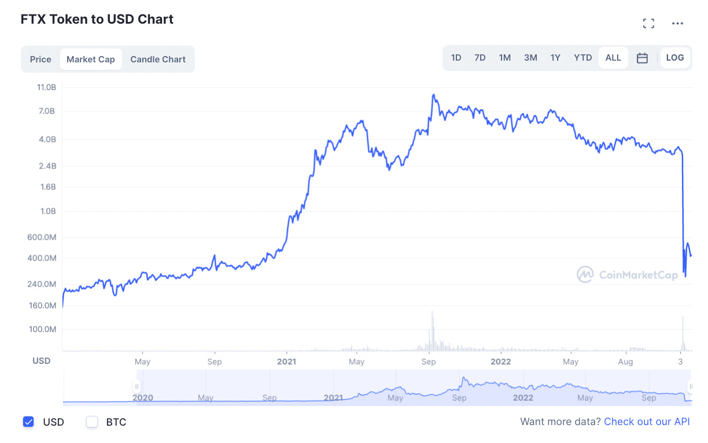Image resolution: width=708 pixels, height=443 pixels.
Task: Click the fullscreen expand icon
Action: pos(648,23)
